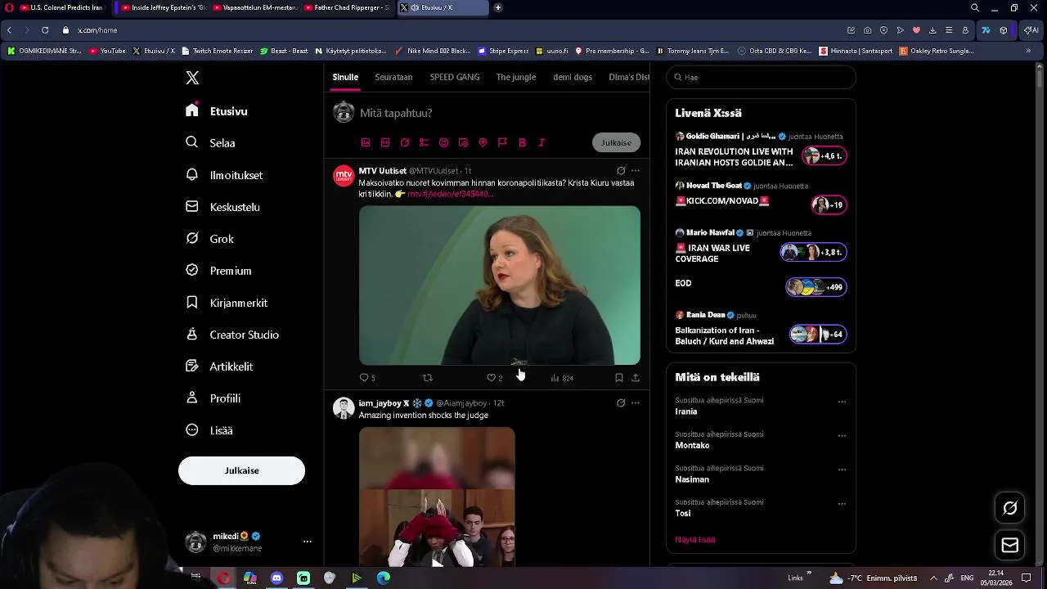The width and height of the screenshot is (1047, 589).
Task: Switch to Sinulle tab
Action: coord(345,77)
